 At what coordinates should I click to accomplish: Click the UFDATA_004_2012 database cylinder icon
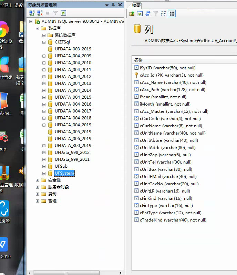[x=50, y=77]
